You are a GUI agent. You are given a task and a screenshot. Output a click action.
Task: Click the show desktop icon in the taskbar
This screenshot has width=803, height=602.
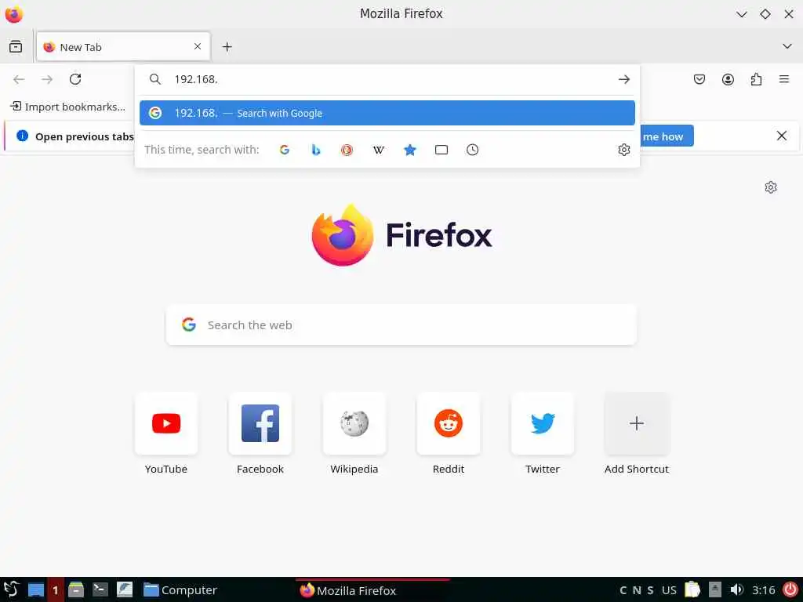36,589
